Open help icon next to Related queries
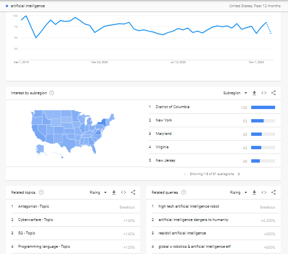This screenshot has height=254, width=288. [x=183, y=192]
